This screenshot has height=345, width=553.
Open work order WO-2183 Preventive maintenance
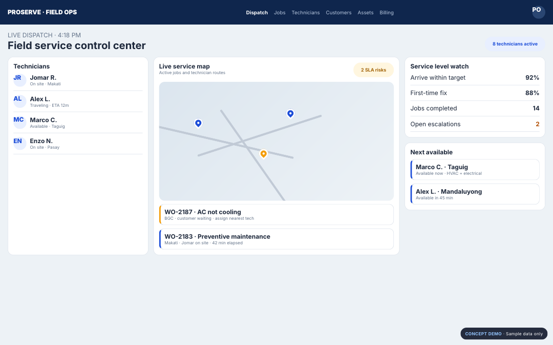[276, 239]
